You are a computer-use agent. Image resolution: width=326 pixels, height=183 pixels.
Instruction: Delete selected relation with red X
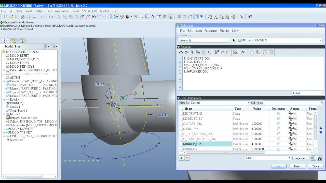click(209, 52)
